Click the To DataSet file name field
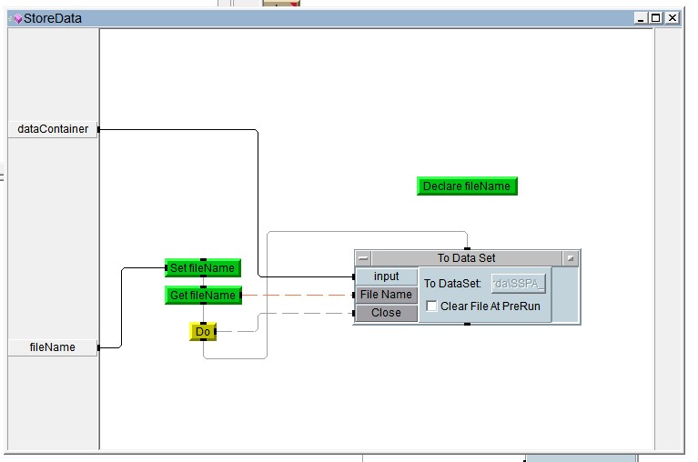This screenshot has width=698, height=462. 518,284
